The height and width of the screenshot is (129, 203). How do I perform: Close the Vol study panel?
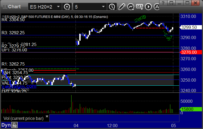47,116
